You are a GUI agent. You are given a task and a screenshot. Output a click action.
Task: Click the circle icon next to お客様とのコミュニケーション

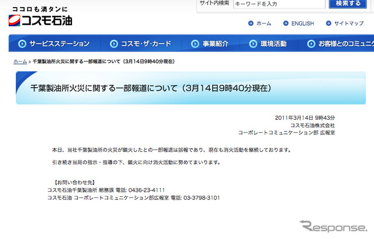[311, 44]
